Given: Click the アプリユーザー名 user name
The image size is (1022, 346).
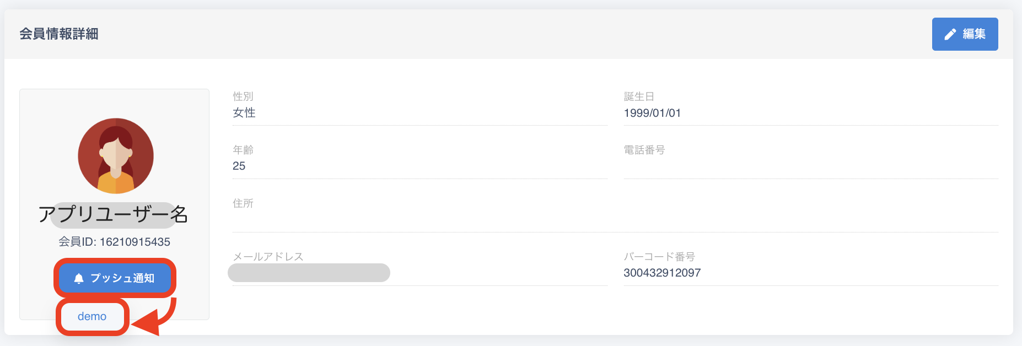Looking at the screenshot, I should pos(114,214).
